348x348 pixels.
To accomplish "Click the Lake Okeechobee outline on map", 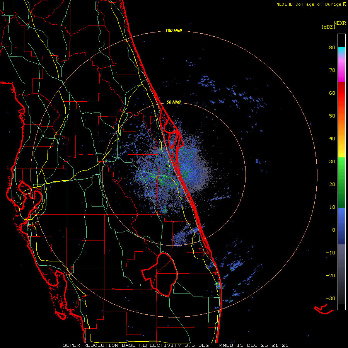I will tap(160, 275).
